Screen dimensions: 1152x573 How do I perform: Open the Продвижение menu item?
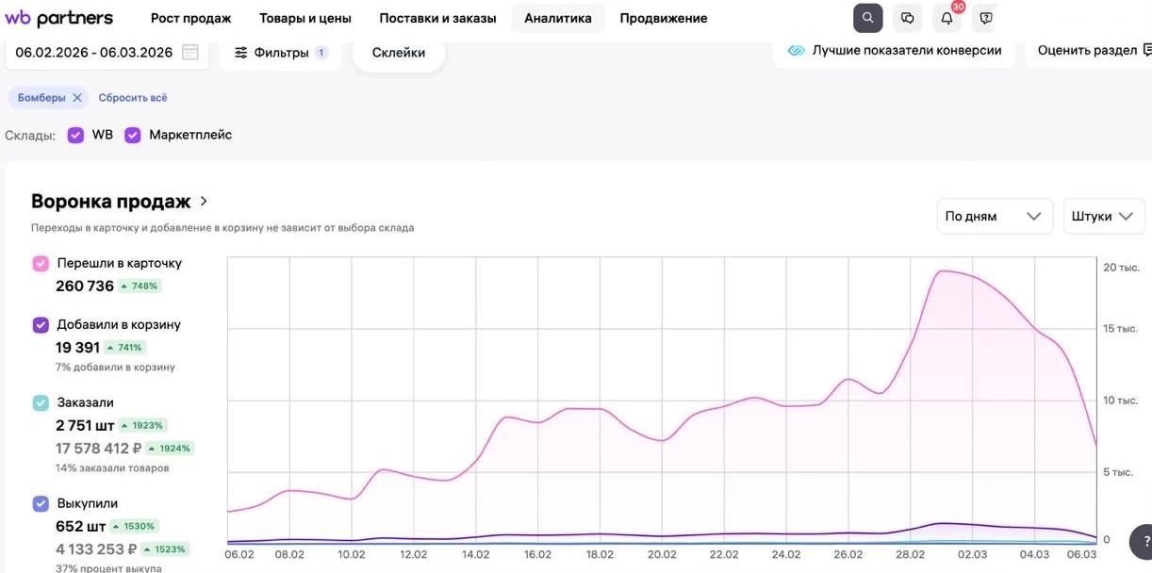(663, 18)
